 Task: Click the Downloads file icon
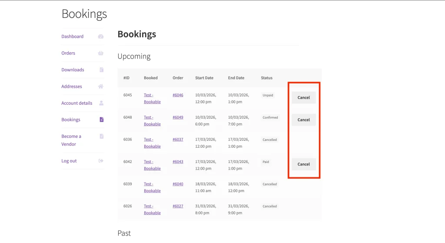[x=101, y=70]
